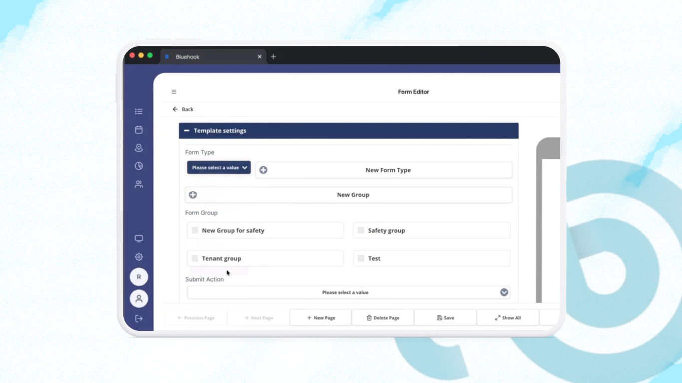Click the Form Type label
Screen dimensions: 682x383
(200, 152)
